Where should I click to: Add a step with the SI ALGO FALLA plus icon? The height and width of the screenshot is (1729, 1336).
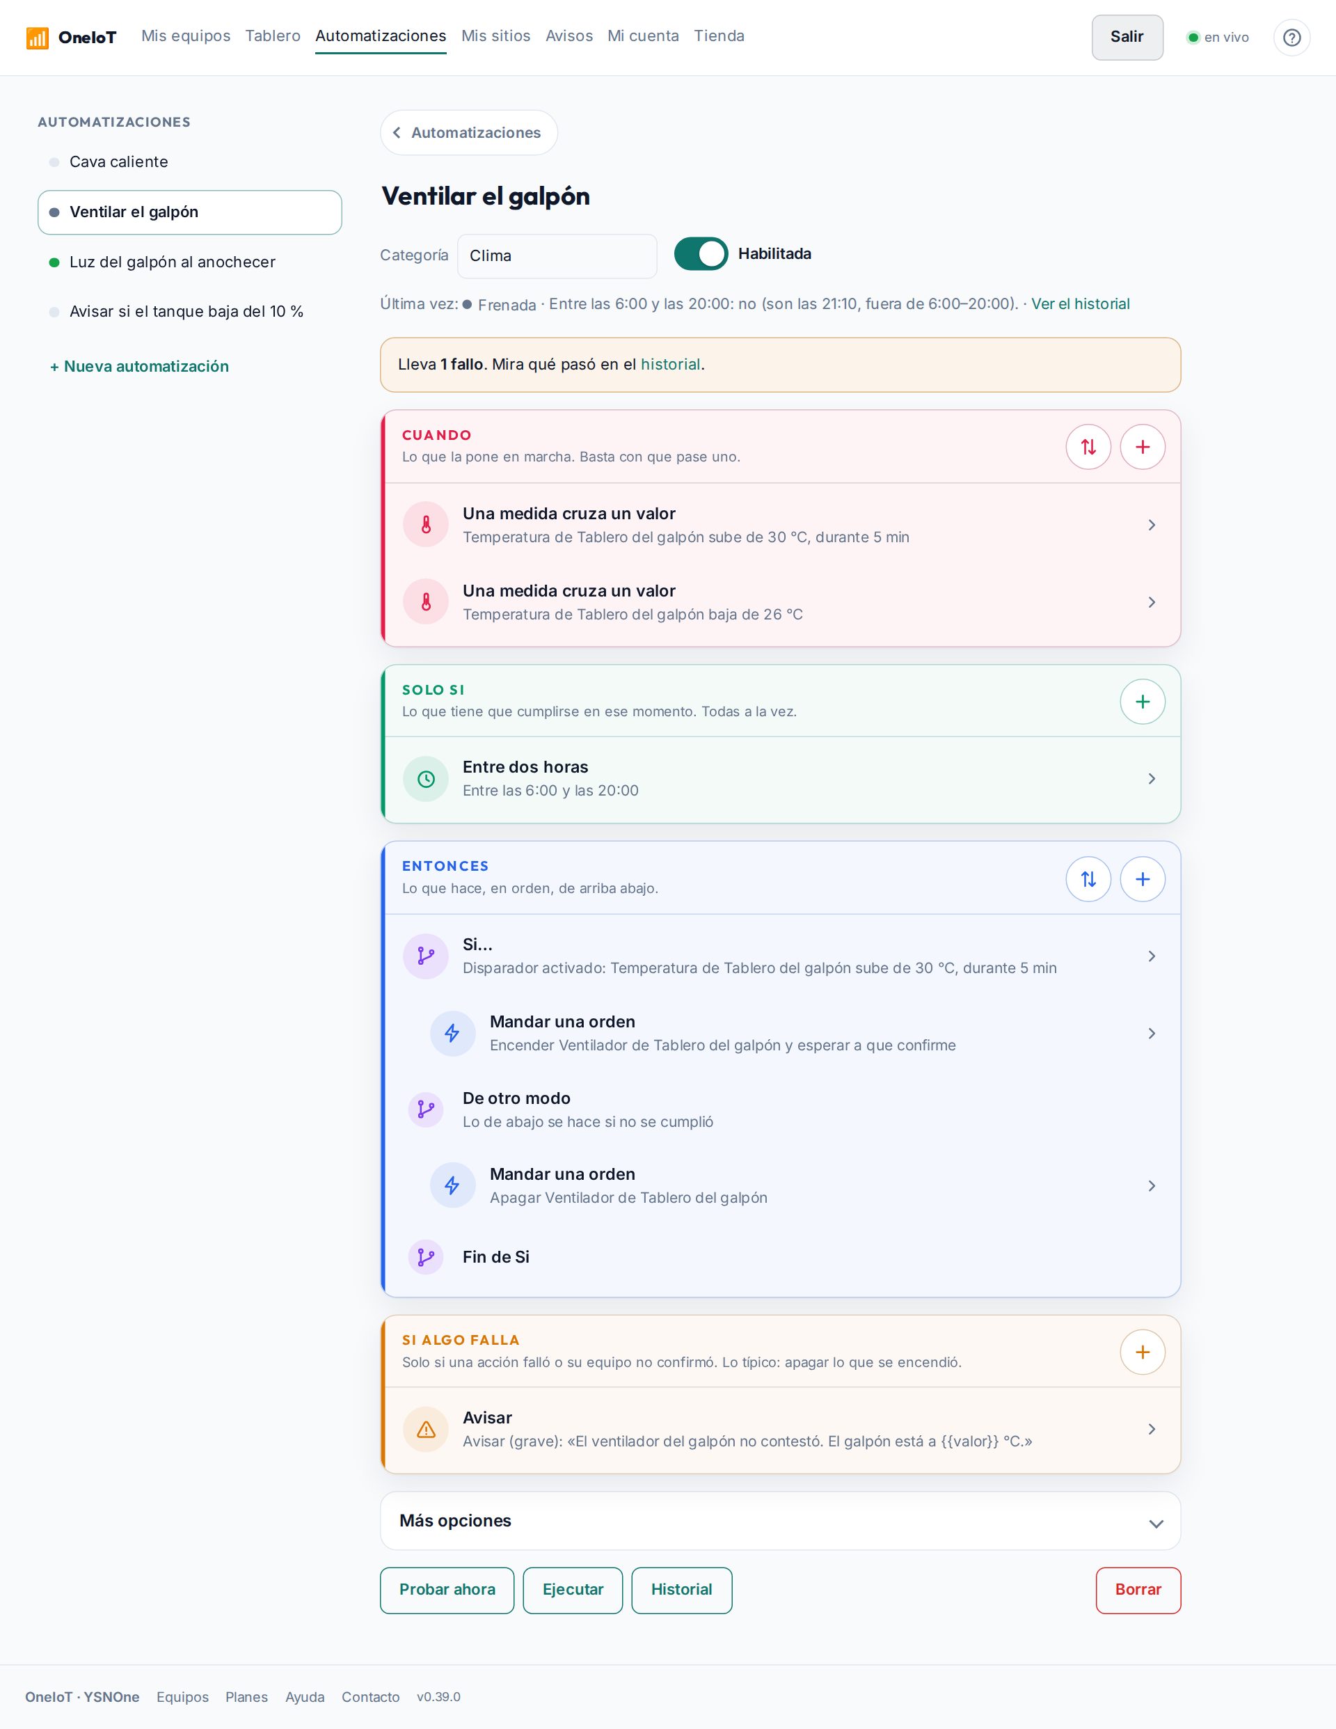[1142, 1352]
